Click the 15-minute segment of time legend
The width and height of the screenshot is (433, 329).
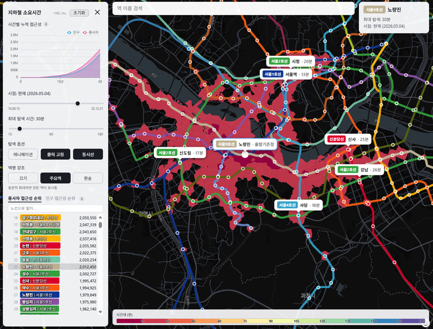click(x=142, y=321)
